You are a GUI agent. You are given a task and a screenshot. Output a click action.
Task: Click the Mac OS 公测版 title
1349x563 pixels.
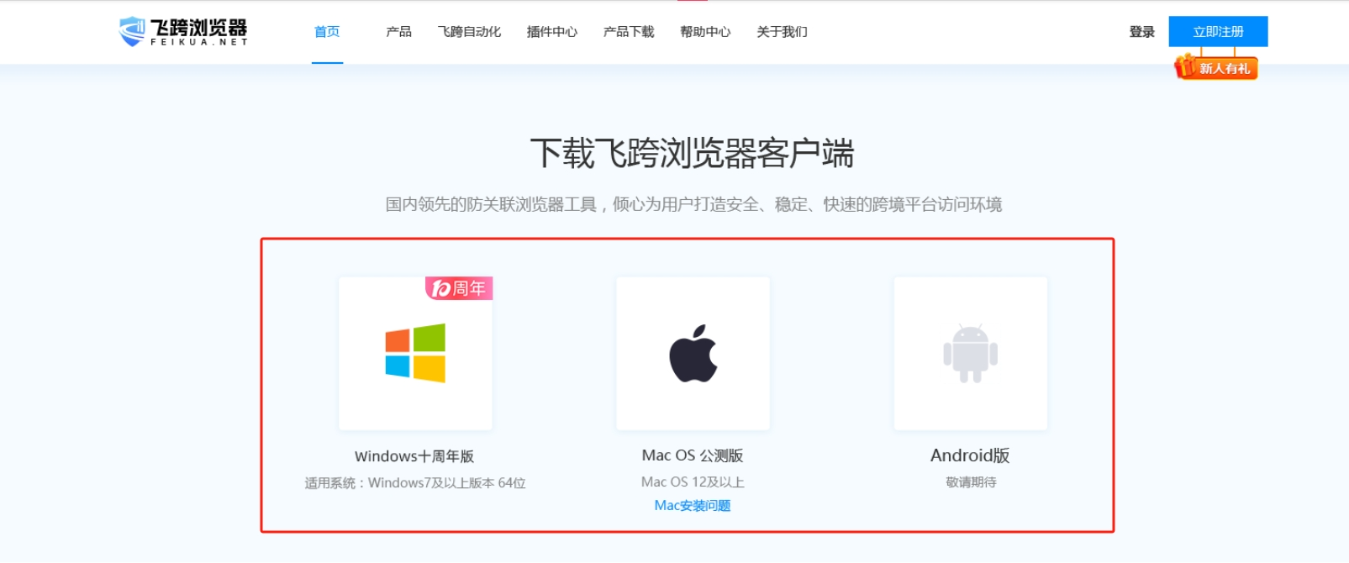click(x=693, y=455)
